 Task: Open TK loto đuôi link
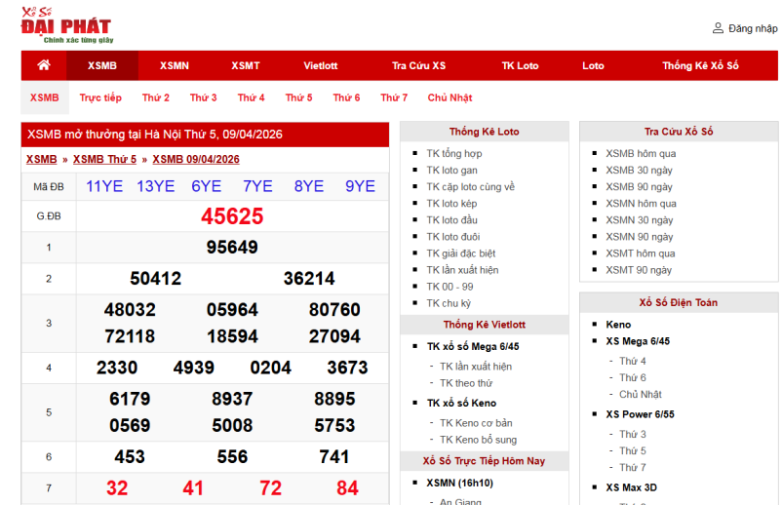pyautogui.click(x=453, y=237)
